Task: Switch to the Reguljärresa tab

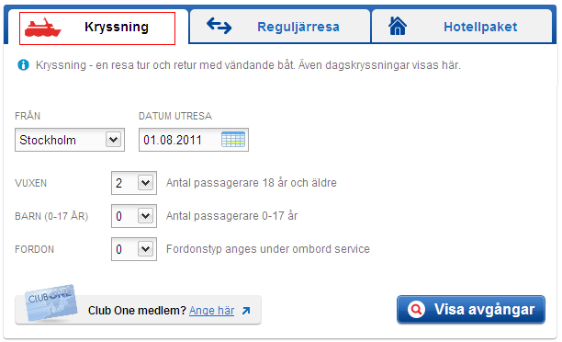Action: [x=280, y=26]
